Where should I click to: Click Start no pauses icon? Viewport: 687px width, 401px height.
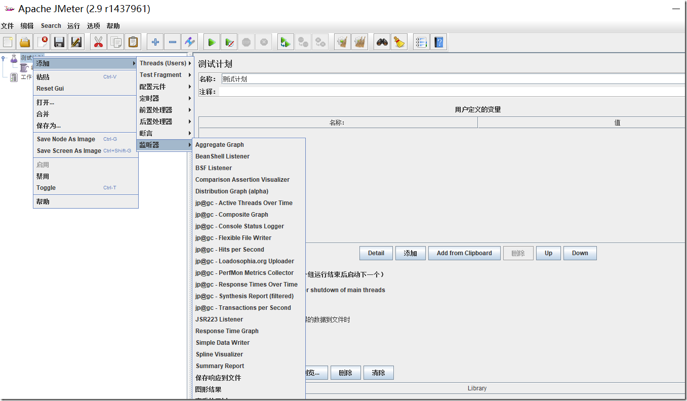(229, 42)
